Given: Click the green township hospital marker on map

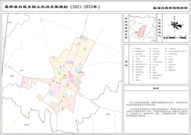Looking at the screenshot, I should click(64, 97).
